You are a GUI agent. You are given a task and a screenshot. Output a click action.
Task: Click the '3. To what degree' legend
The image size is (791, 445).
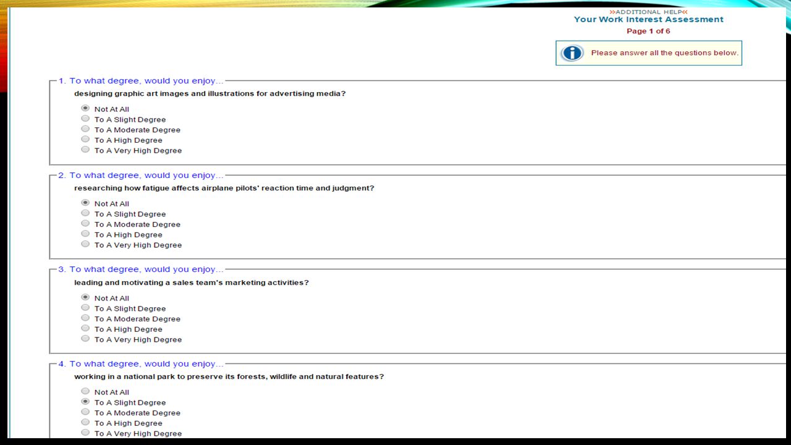click(141, 269)
